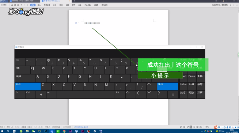Open WeChat from the taskbar

(33, 131)
